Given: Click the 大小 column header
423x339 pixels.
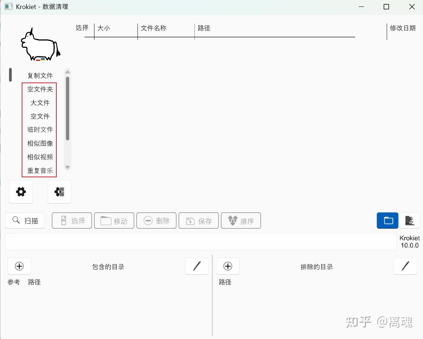Looking at the screenshot, I should [104, 28].
